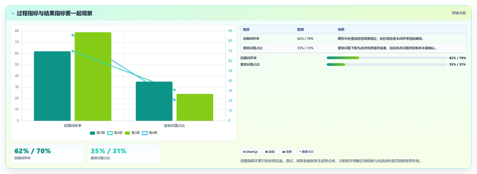Click the light green bar for 重复问题占比
The width and height of the screenshot is (477, 174).
pyautogui.click(x=195, y=107)
